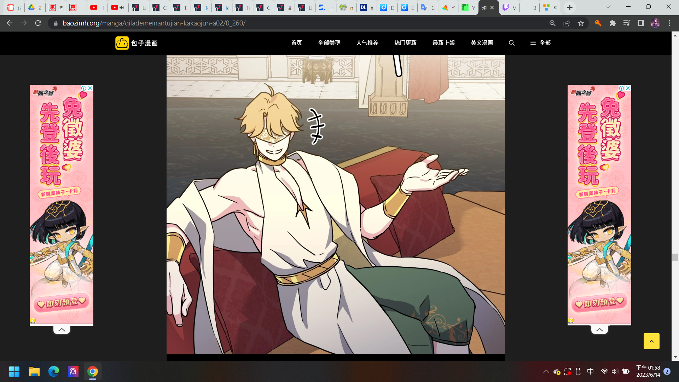Collapse the left ad banner with chevron
Viewport: 679px width, 382px height.
pyautogui.click(x=62, y=330)
